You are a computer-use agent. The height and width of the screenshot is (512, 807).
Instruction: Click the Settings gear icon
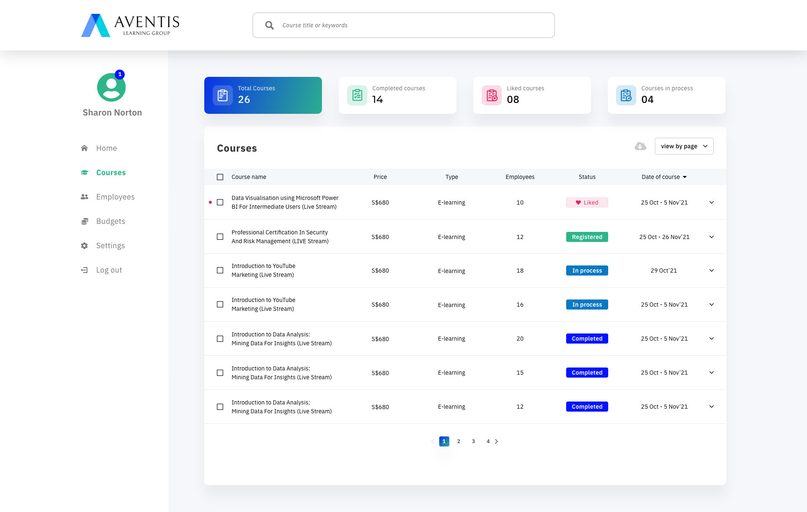click(84, 245)
